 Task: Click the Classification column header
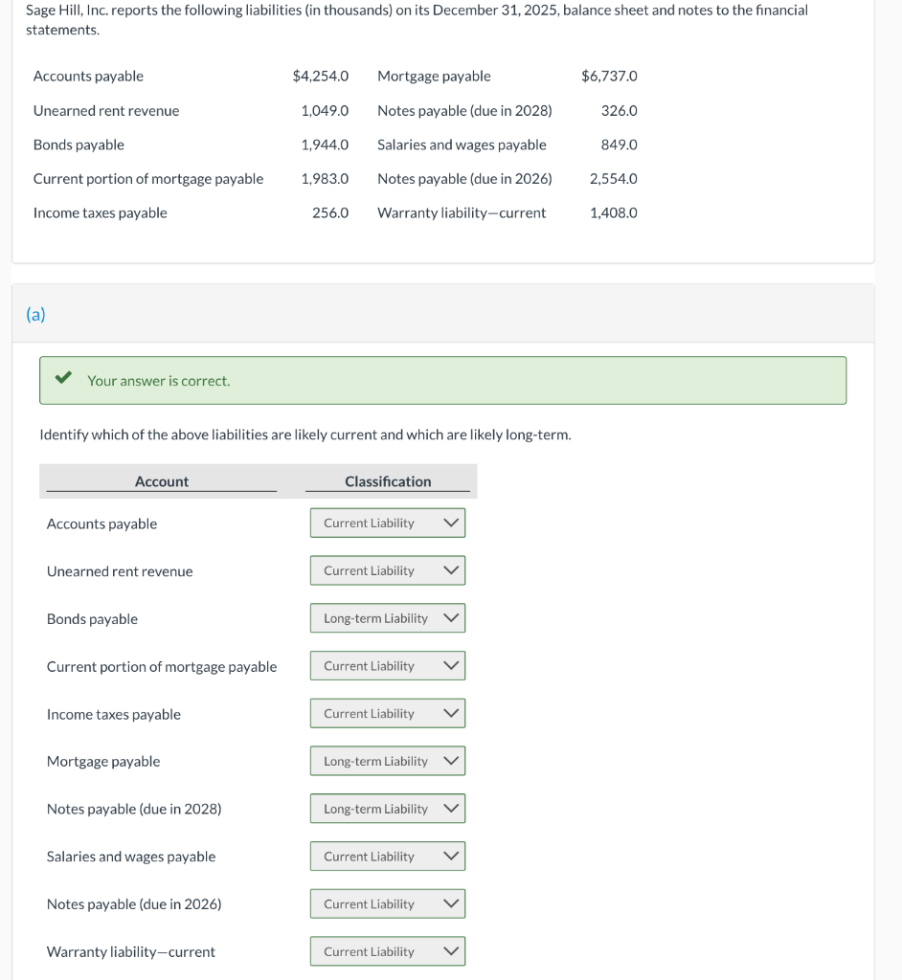387,480
